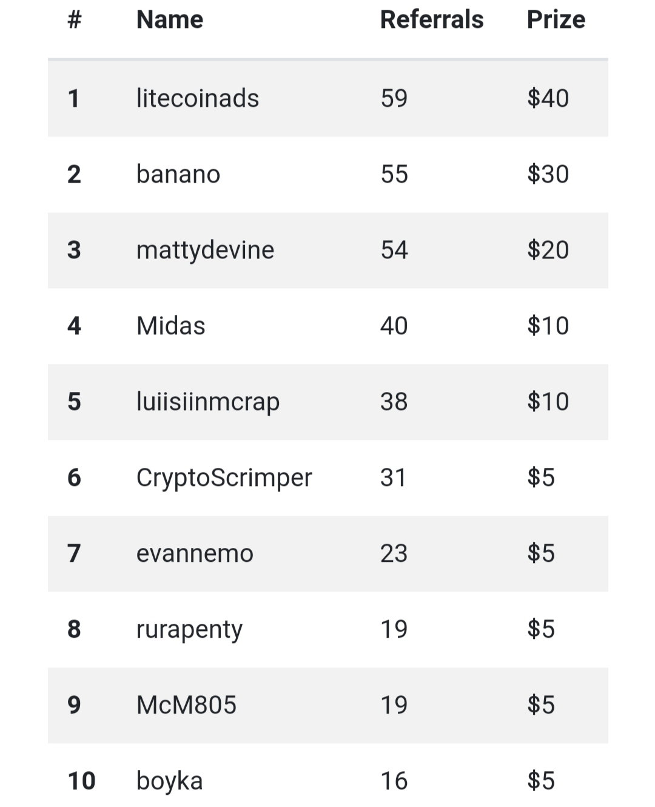Click the Prize column header

click(556, 19)
